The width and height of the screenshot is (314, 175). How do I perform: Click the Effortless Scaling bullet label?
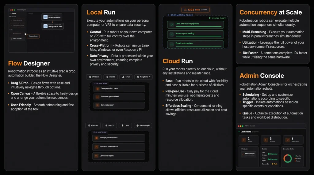178,106
